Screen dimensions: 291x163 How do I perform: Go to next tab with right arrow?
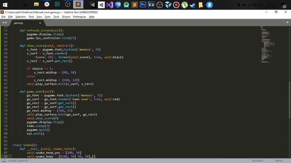[6, 23]
